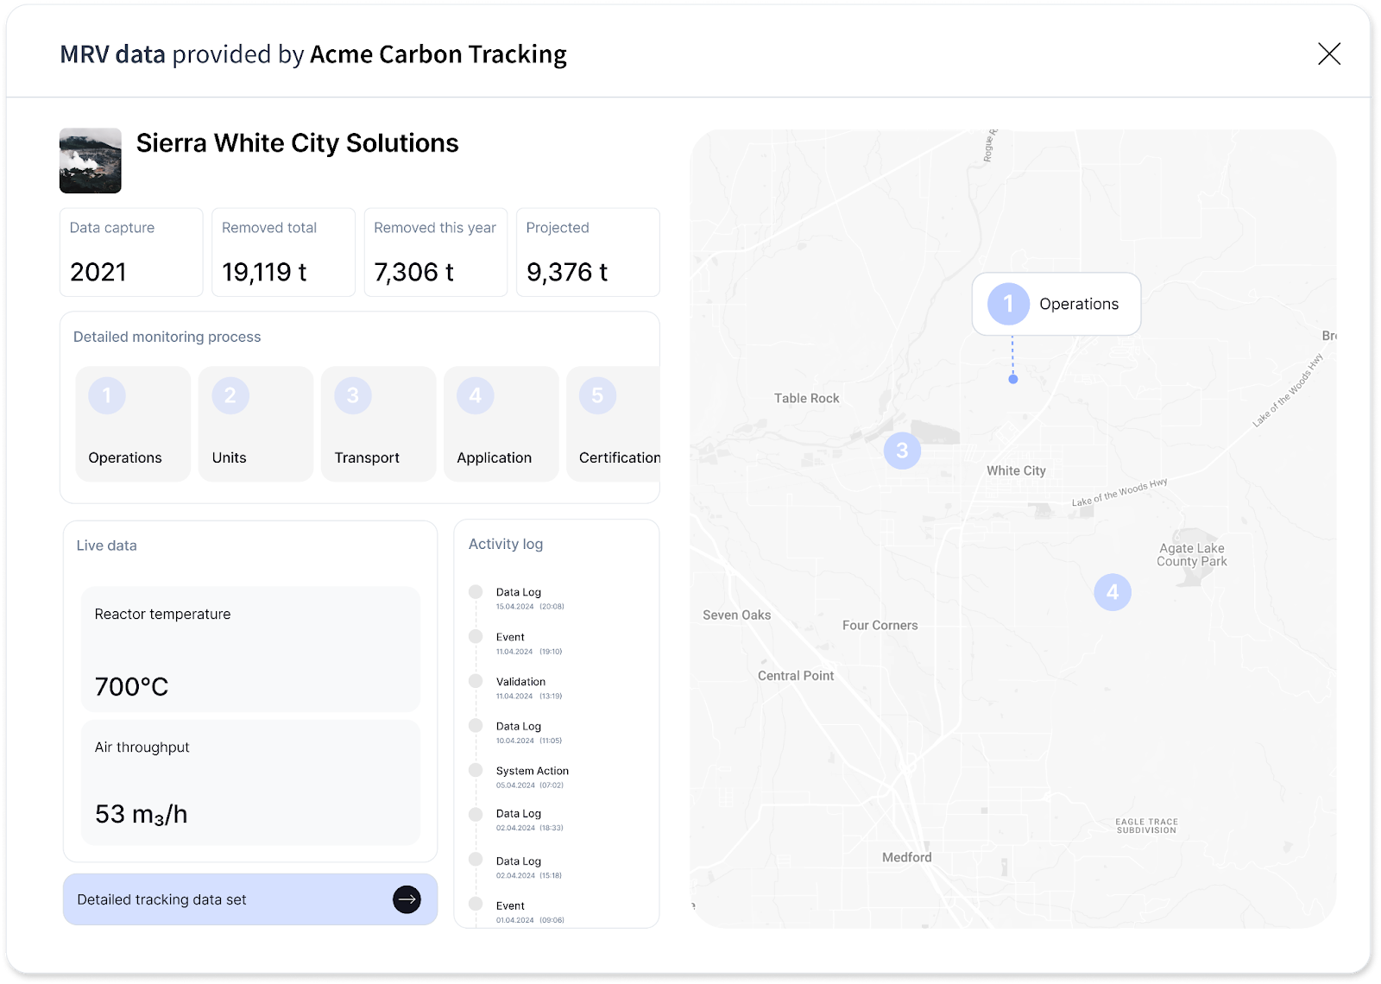1381x984 pixels.
Task: Click the Removed this year 7,306 t card
Action: (436, 252)
